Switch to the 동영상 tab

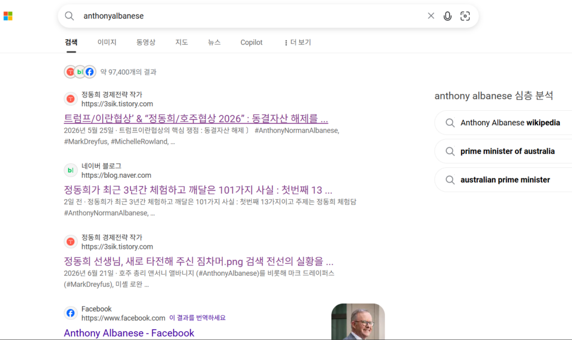[x=146, y=42]
